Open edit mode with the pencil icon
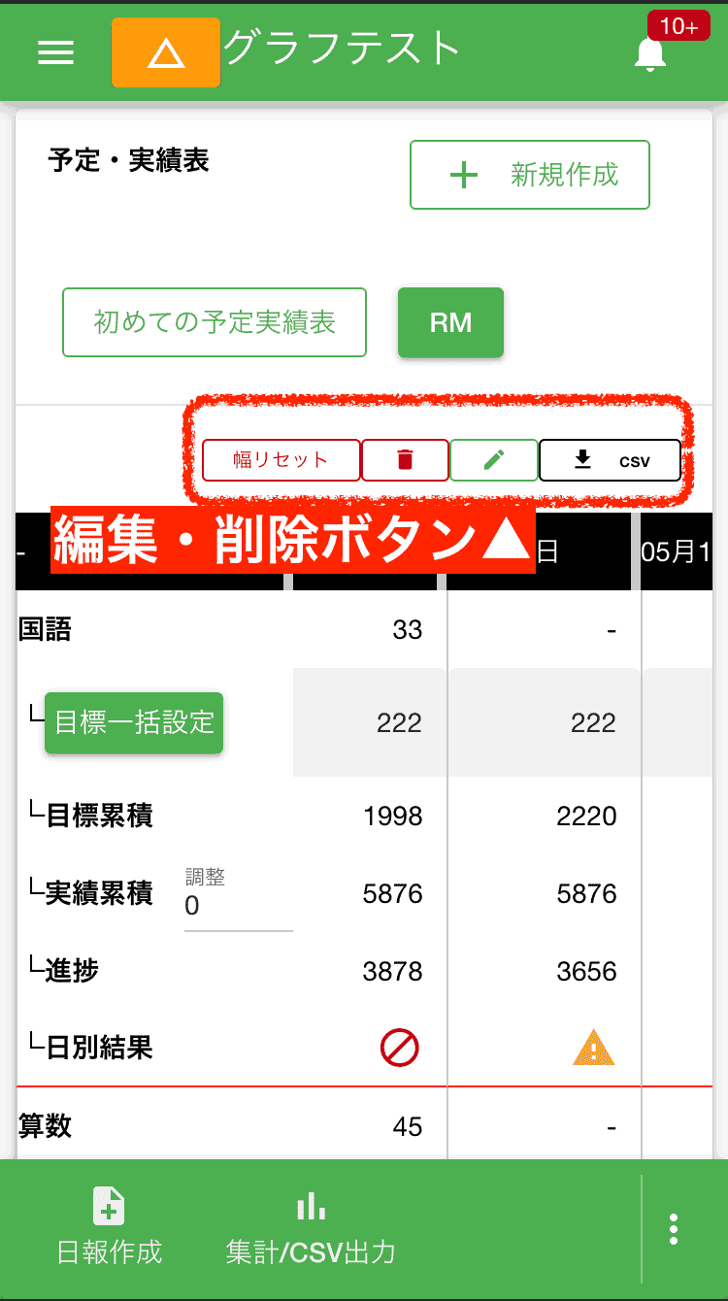This screenshot has height=1301, width=728. 493,460
